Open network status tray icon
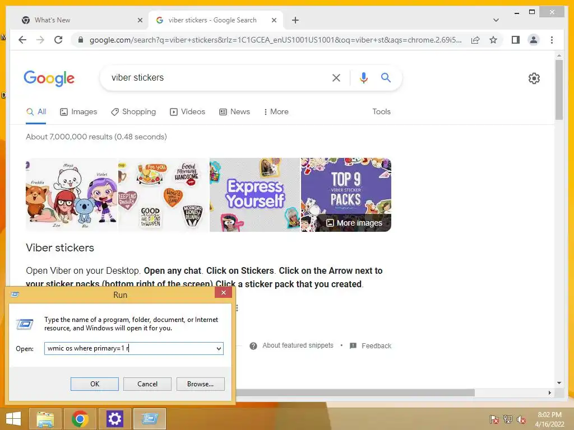This screenshot has height=430, width=574. pos(508,419)
